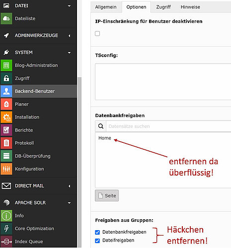
Task: Click the Installation gear icon
Action: point(6,117)
